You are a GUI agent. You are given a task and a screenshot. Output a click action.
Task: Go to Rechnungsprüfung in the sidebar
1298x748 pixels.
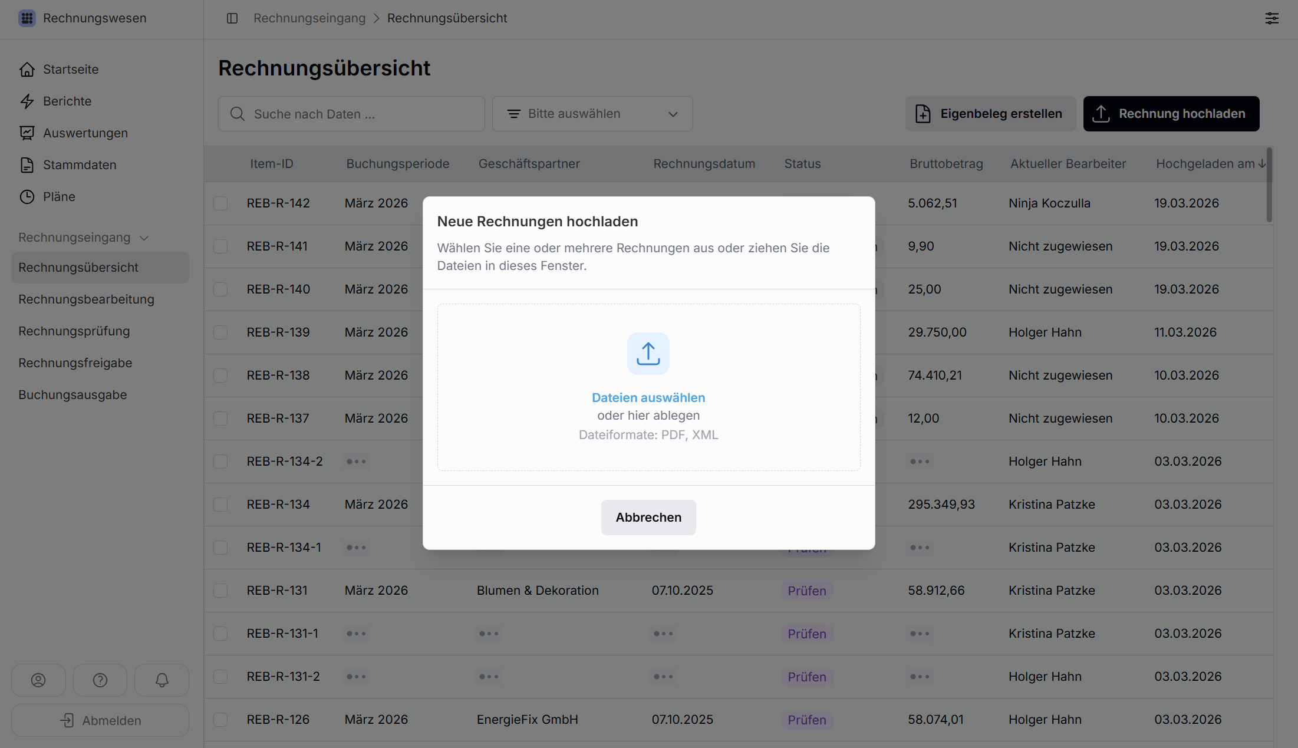74,331
